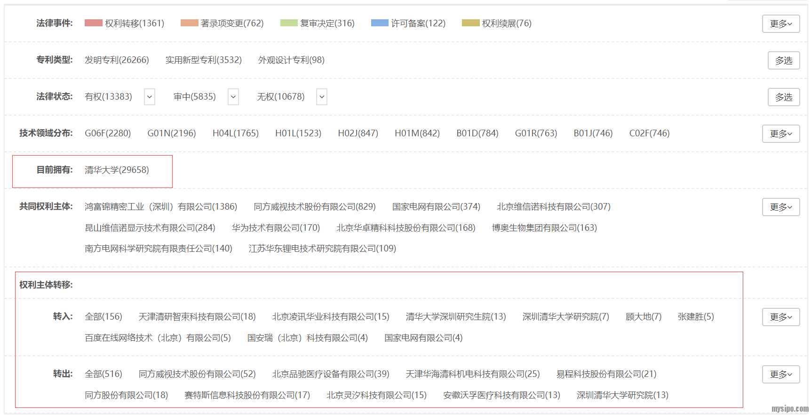Expand the 有权(13383) dropdown arrow
This screenshot has height=415, width=811.
150,97
